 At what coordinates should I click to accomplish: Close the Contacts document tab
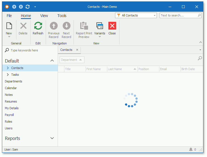77,50
